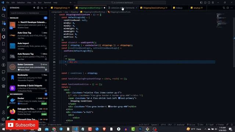Open the Terminal menu
Viewport: 235px width, 132px height.
point(47,3)
